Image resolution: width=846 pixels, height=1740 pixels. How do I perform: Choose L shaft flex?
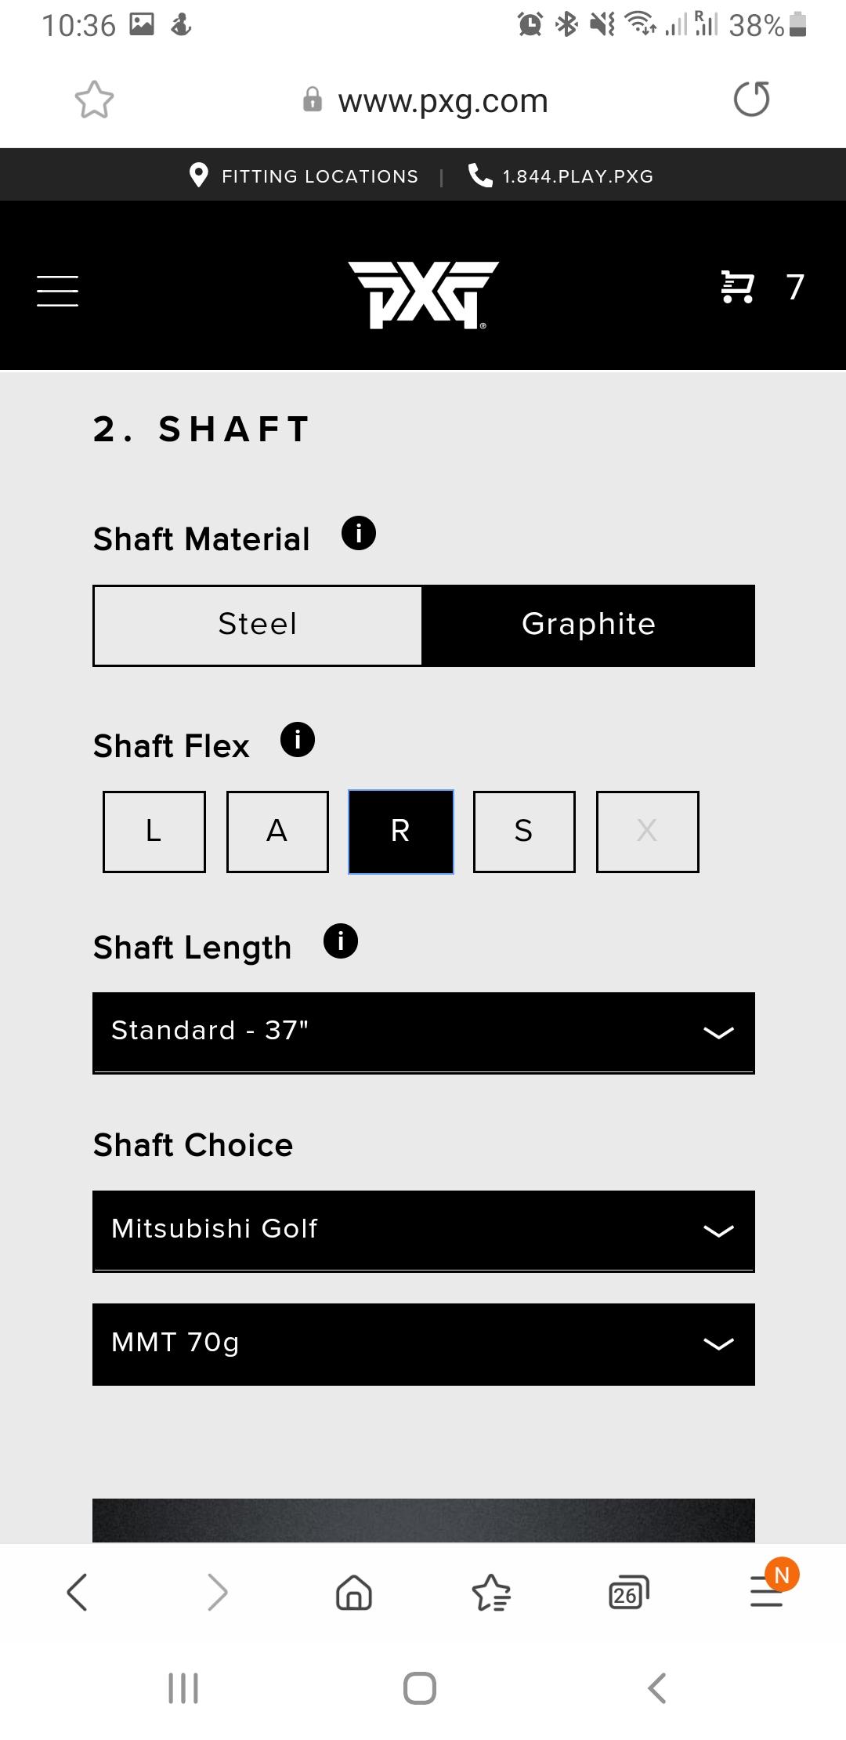(x=154, y=831)
